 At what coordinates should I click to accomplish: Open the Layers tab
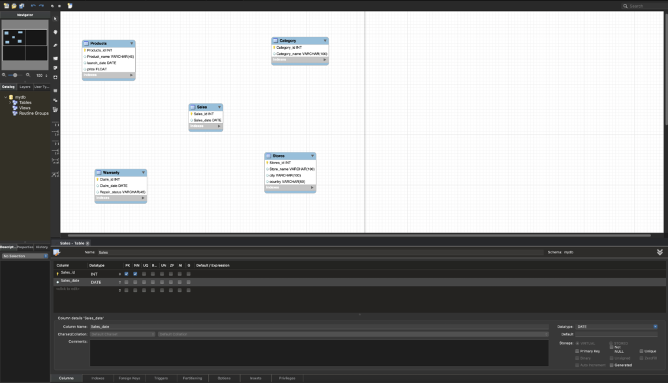click(x=25, y=86)
